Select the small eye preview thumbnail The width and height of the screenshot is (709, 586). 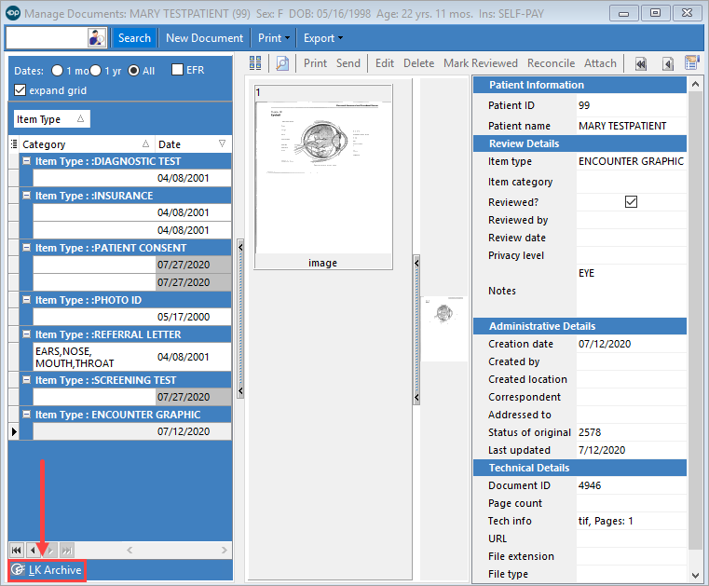pyautogui.click(x=444, y=328)
